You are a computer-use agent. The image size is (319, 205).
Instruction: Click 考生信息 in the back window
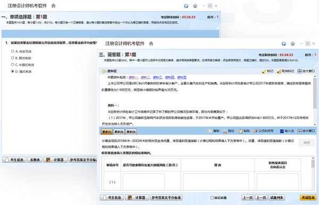click(x=14, y=160)
